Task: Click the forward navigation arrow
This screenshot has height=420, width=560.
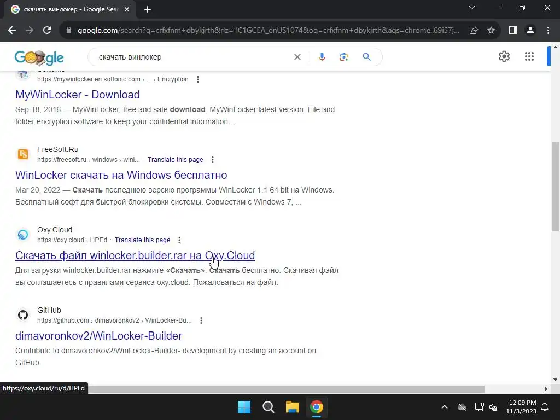Action: coord(30,31)
